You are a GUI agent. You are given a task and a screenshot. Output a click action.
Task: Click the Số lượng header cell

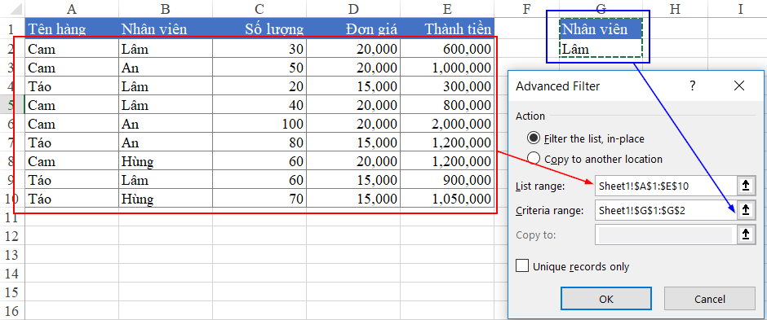point(259,28)
